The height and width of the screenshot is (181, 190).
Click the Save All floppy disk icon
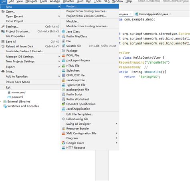[x=3, y=41]
